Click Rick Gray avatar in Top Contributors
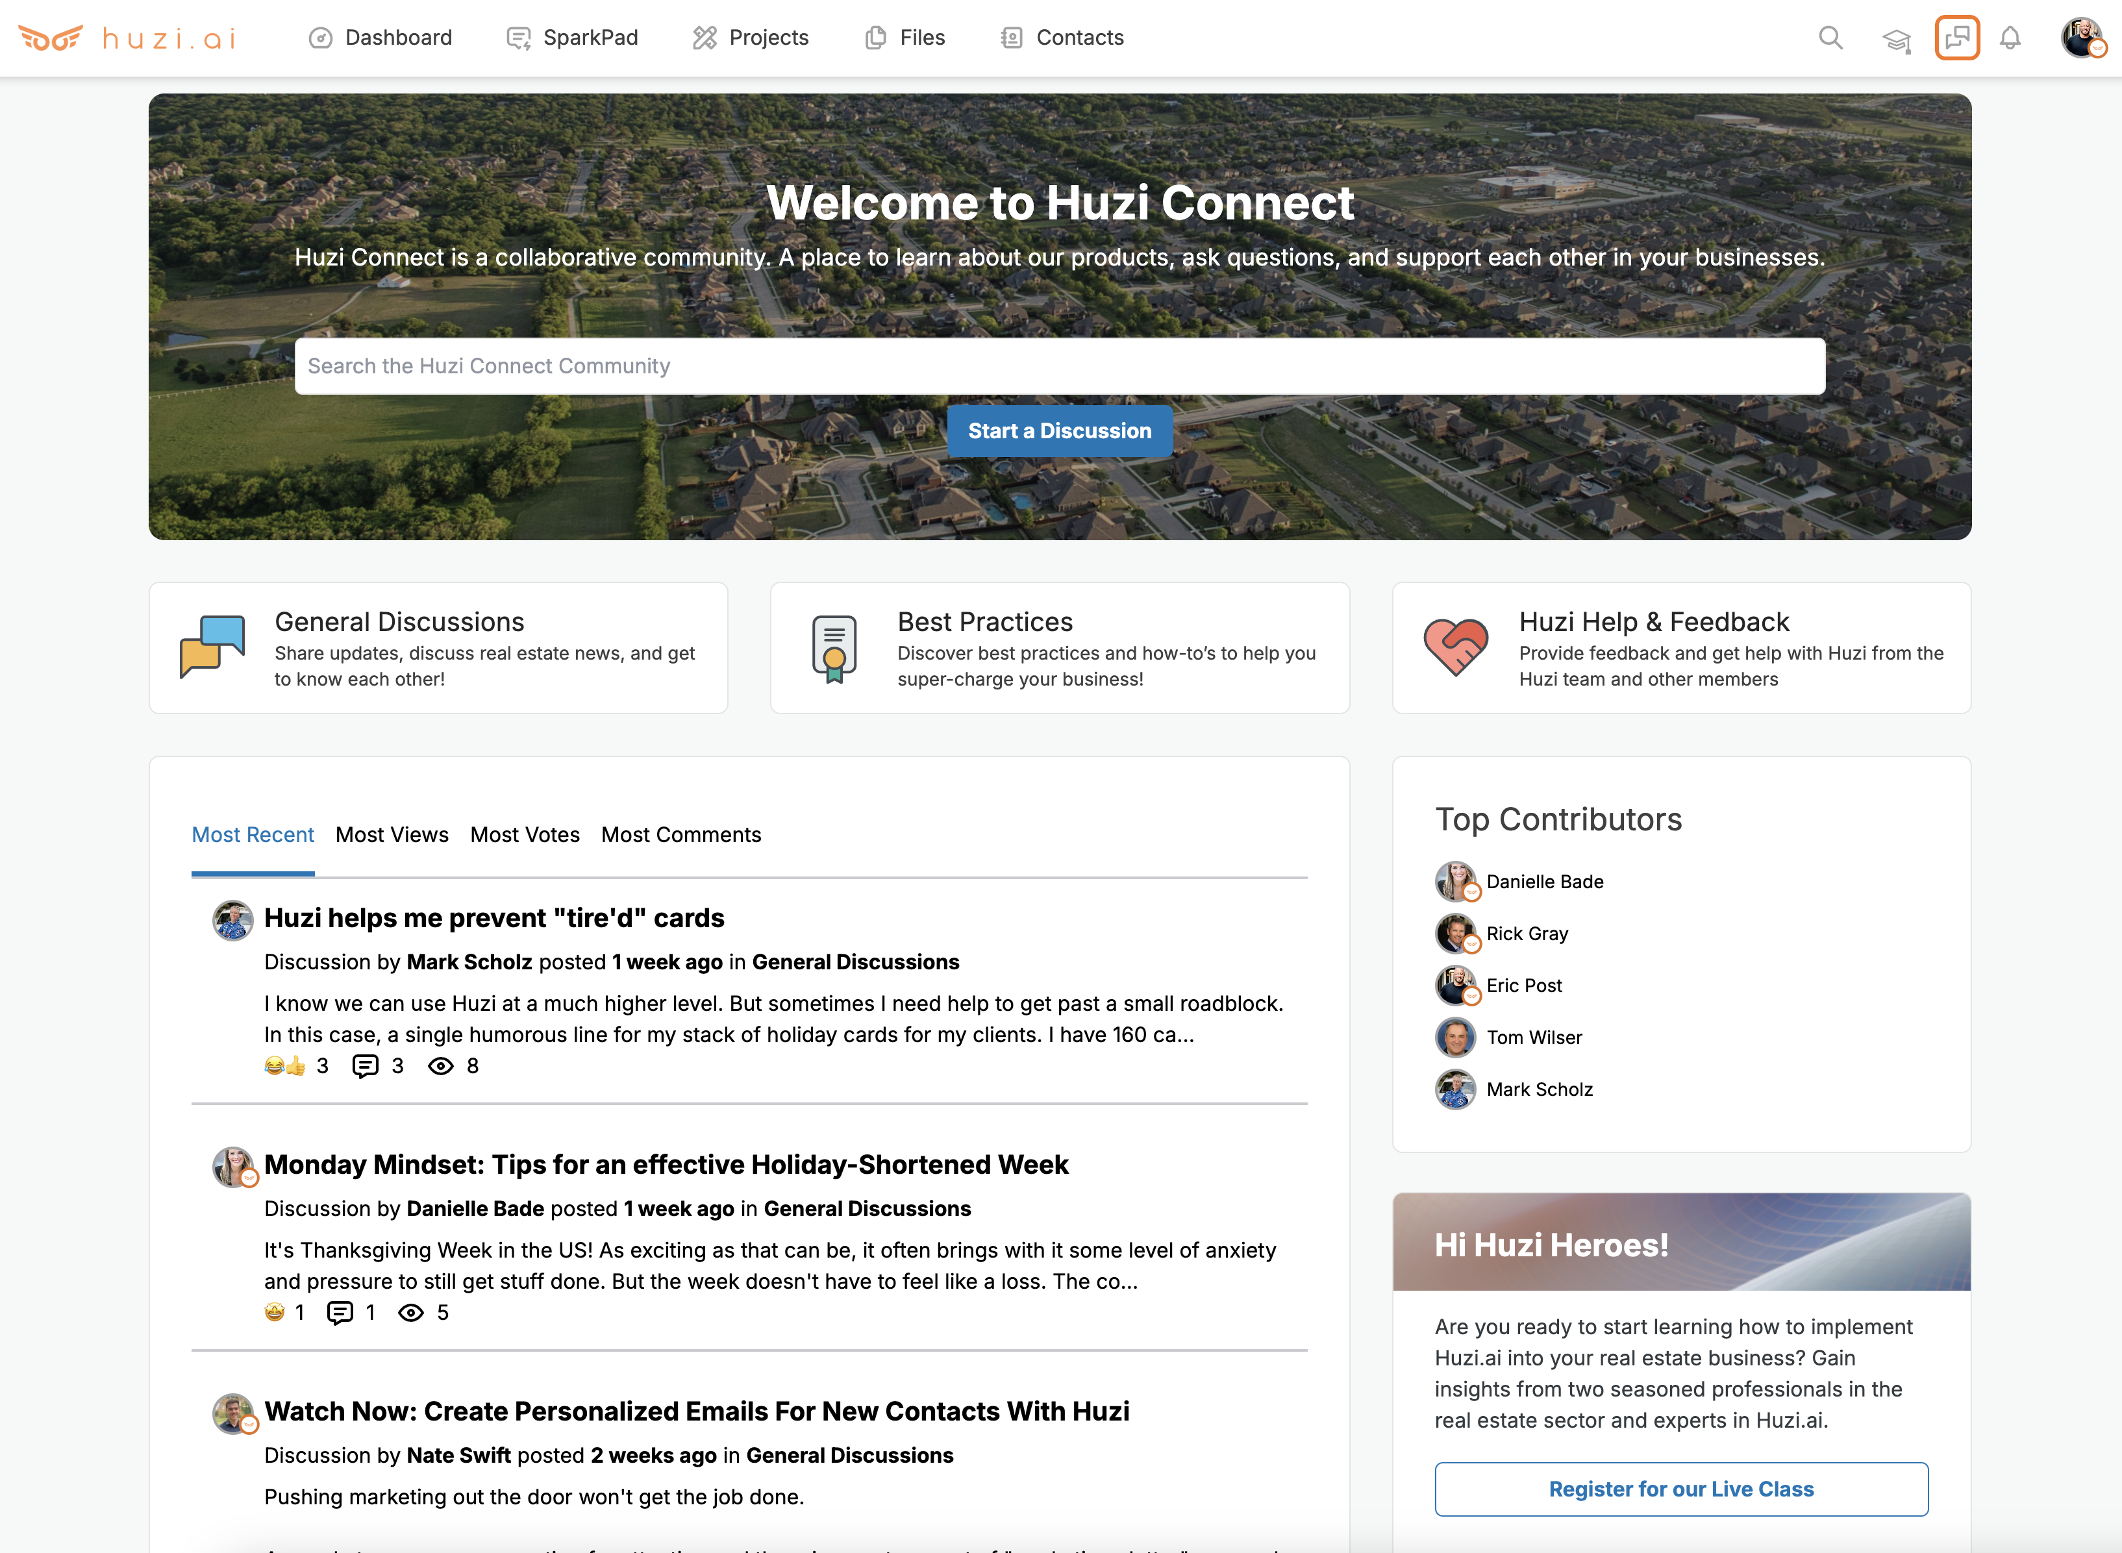This screenshot has height=1553, width=2122. click(1455, 934)
